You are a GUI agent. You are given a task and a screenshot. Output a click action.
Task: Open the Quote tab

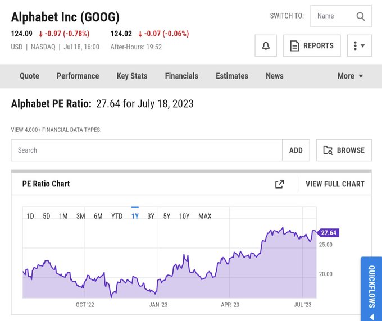point(29,76)
